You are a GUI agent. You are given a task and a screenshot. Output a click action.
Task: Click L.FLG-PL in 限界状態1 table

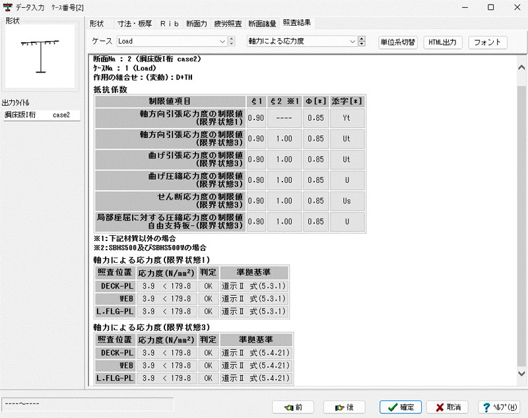[x=115, y=312]
